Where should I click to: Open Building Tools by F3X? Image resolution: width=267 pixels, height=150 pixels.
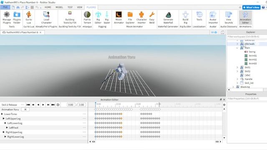[70, 17]
